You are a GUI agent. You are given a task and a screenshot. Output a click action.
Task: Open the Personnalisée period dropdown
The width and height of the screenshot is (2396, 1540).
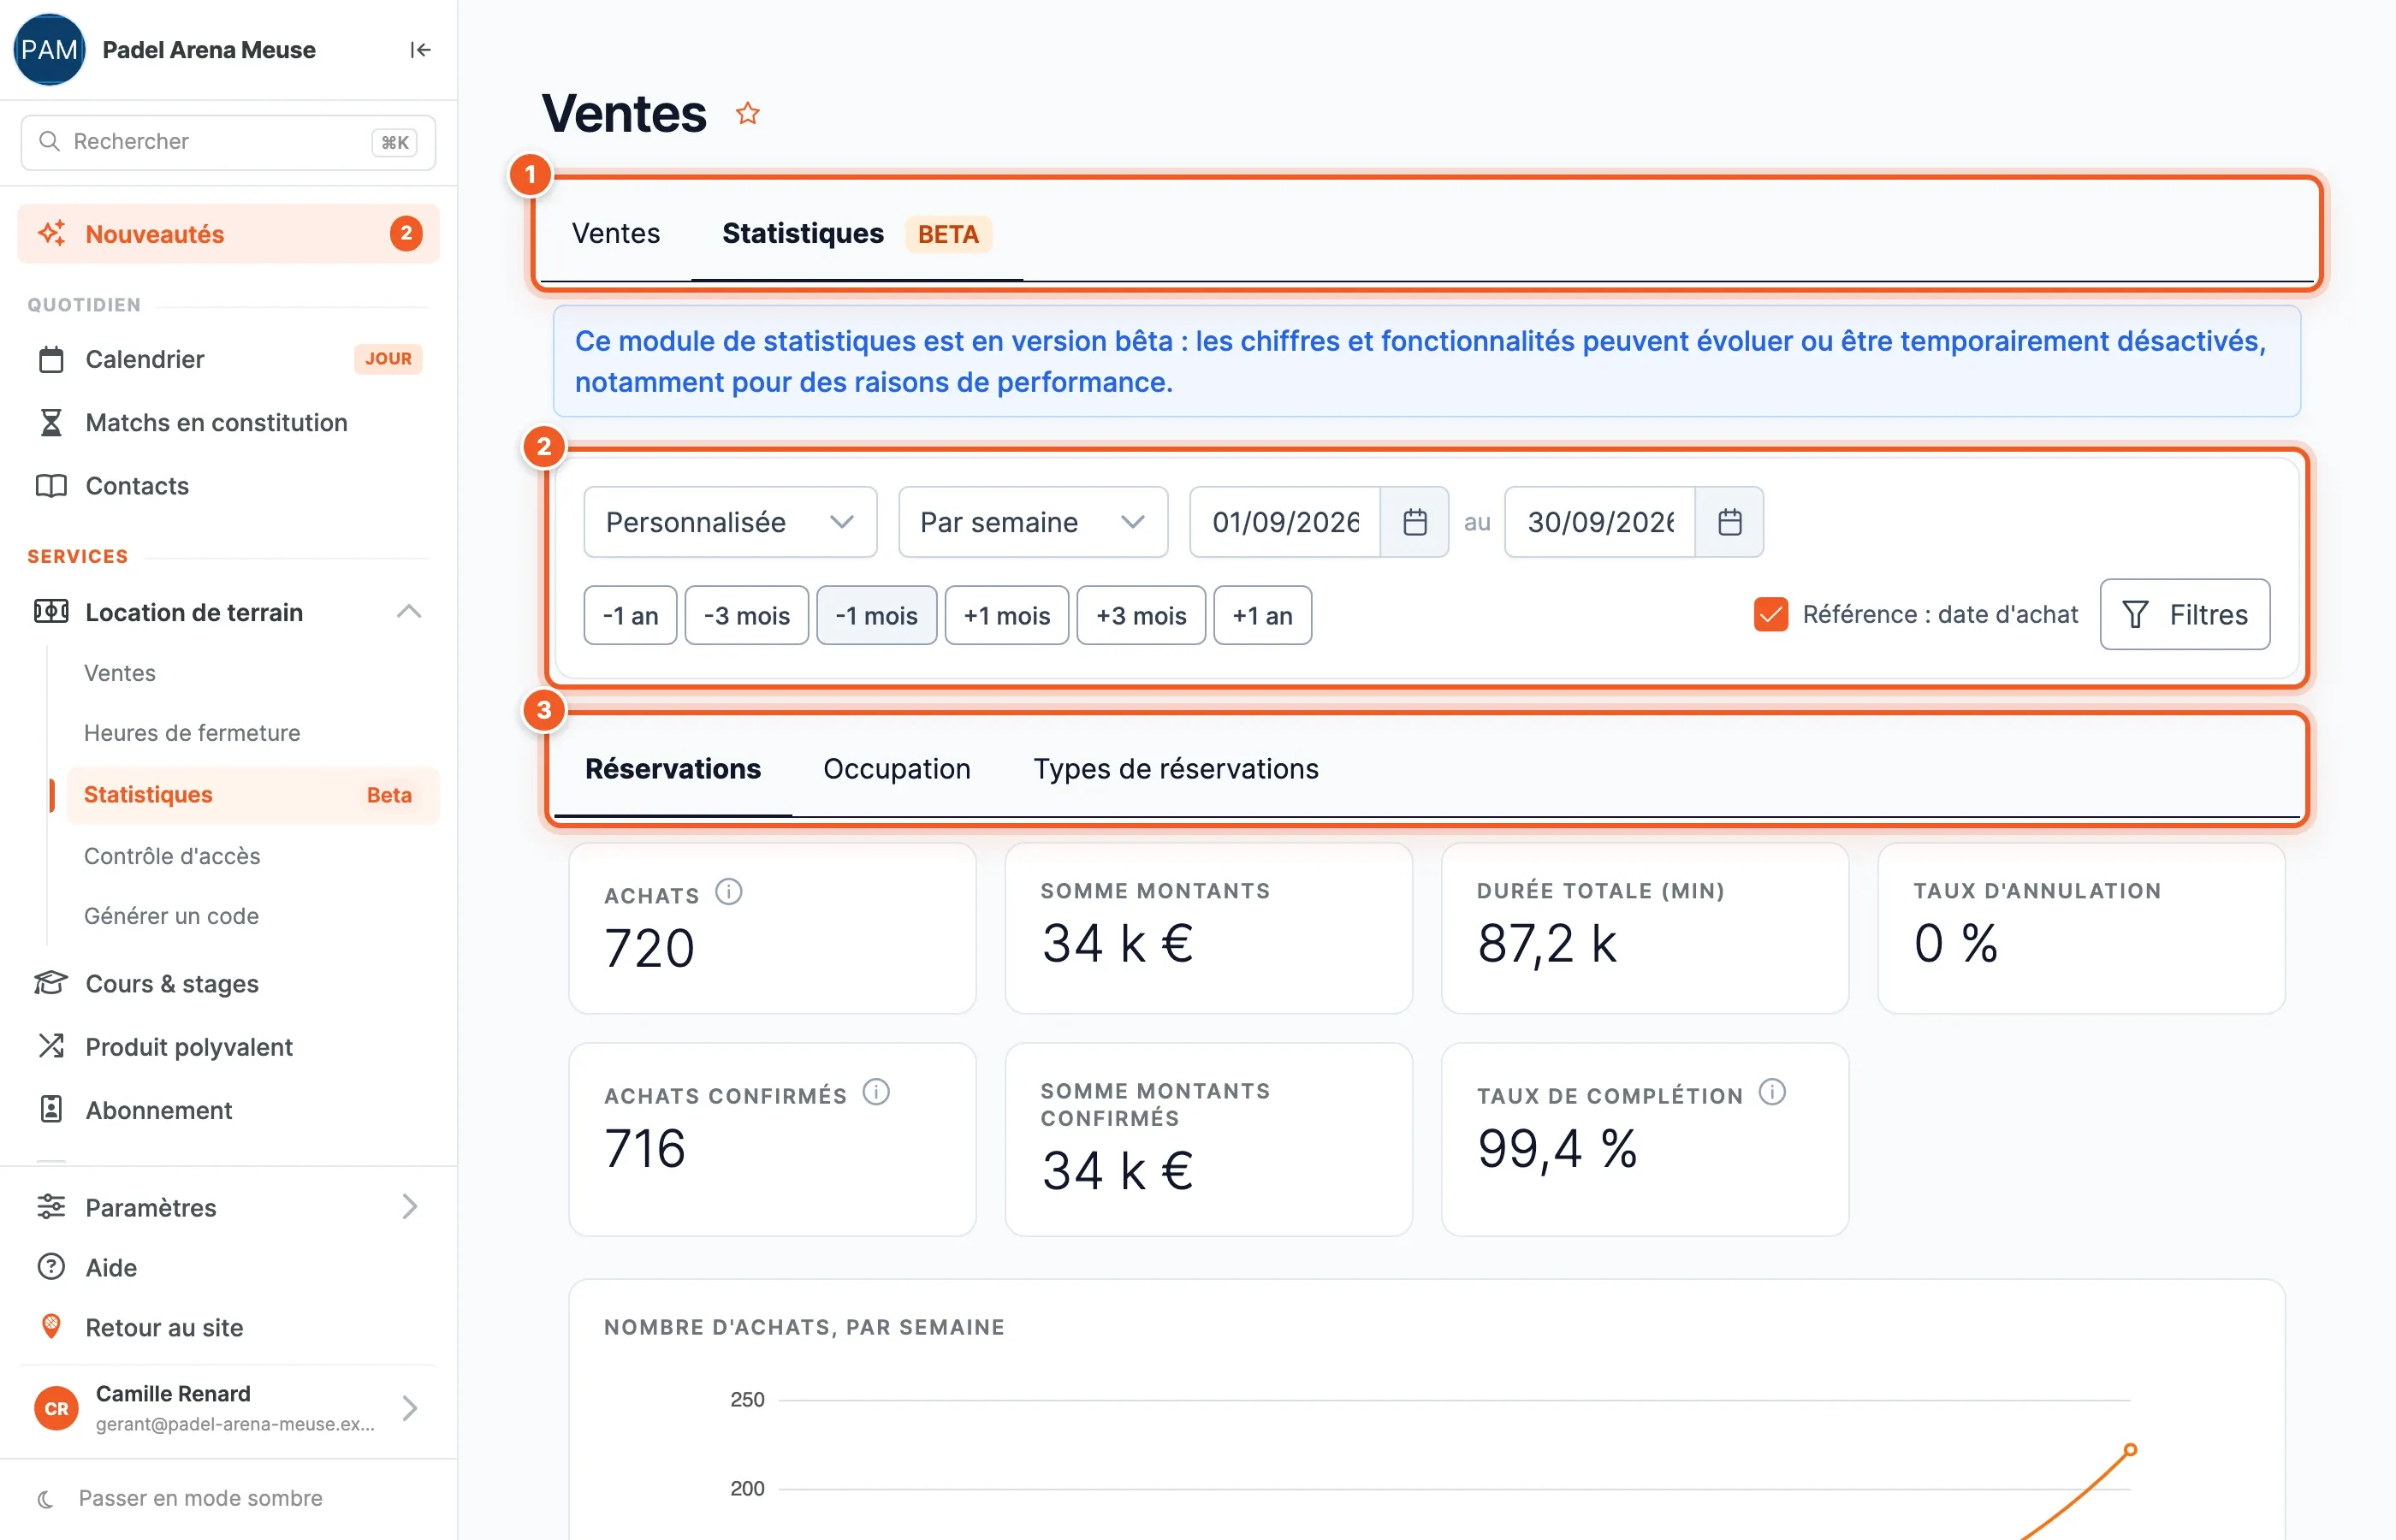pos(730,522)
